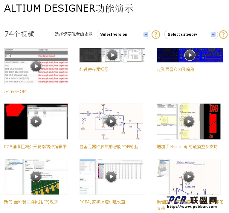The height and width of the screenshot is (213, 229).
Task: Play the ActiveBOM video
Action: (x=36, y=66)
